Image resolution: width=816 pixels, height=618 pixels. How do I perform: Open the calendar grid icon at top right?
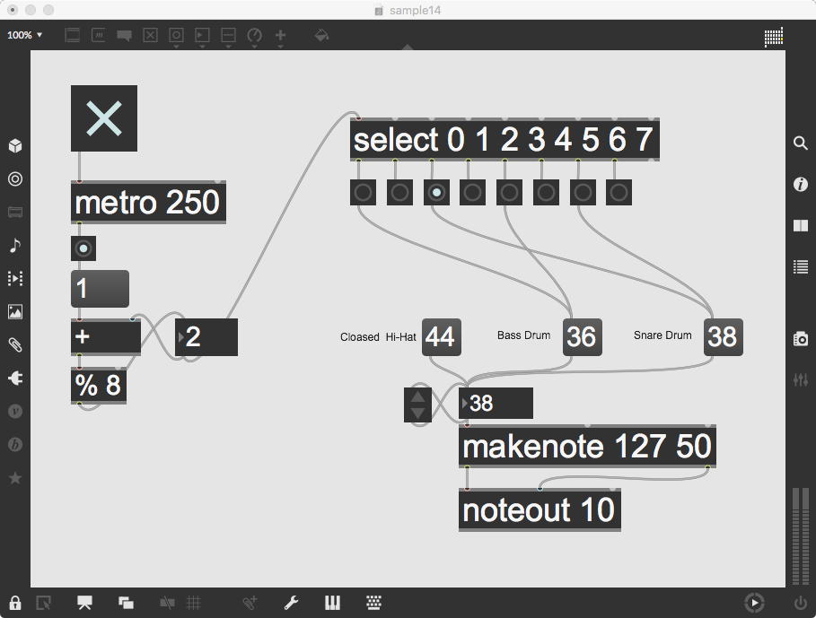(773, 37)
